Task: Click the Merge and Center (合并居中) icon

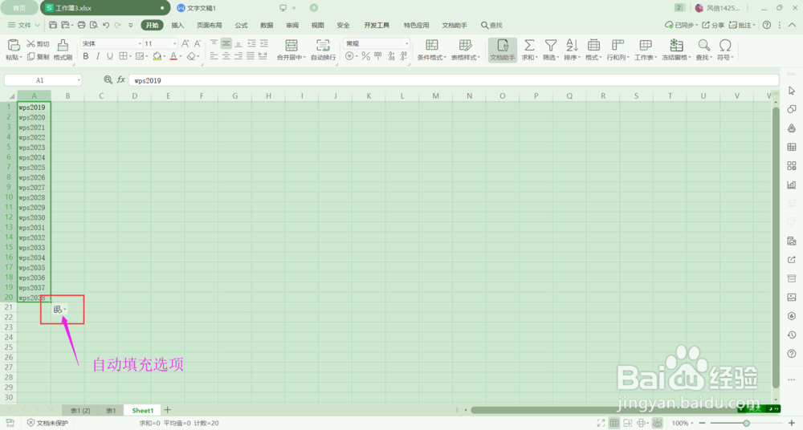Action: 291,45
